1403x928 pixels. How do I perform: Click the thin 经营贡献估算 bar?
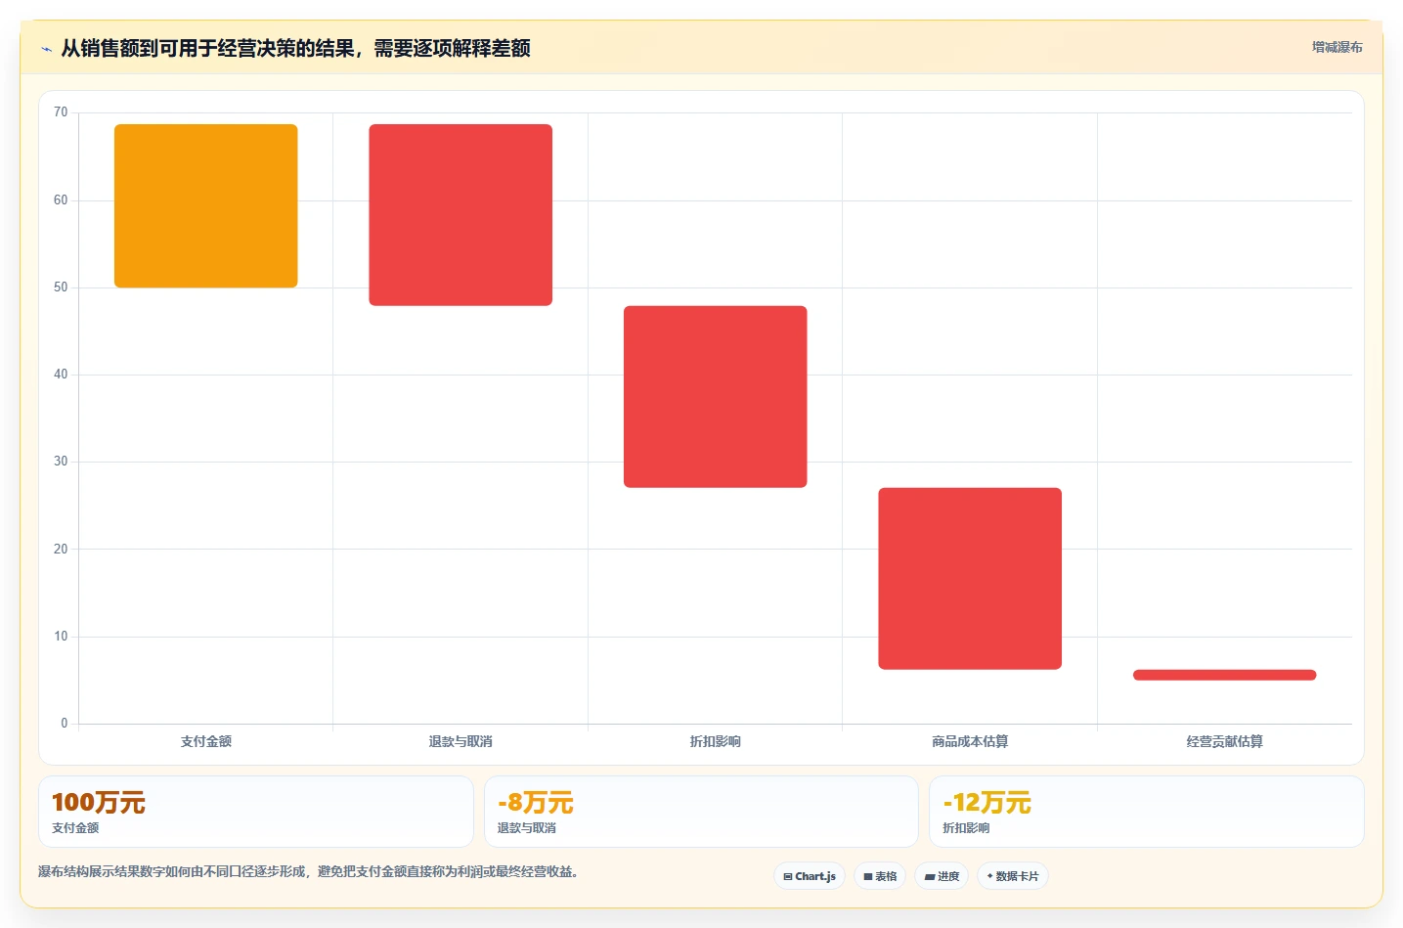(x=1224, y=675)
